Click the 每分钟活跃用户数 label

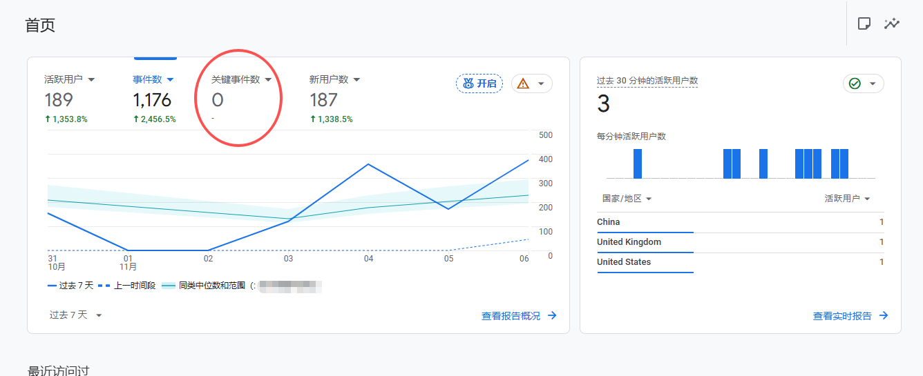[x=631, y=137]
